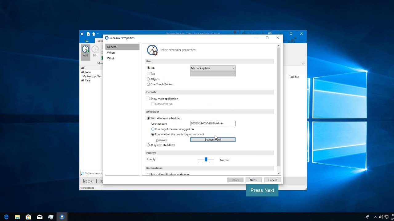Image resolution: width=394 pixels, height=221 pixels.
Task: Click the Cancel button
Action: [x=272, y=180]
